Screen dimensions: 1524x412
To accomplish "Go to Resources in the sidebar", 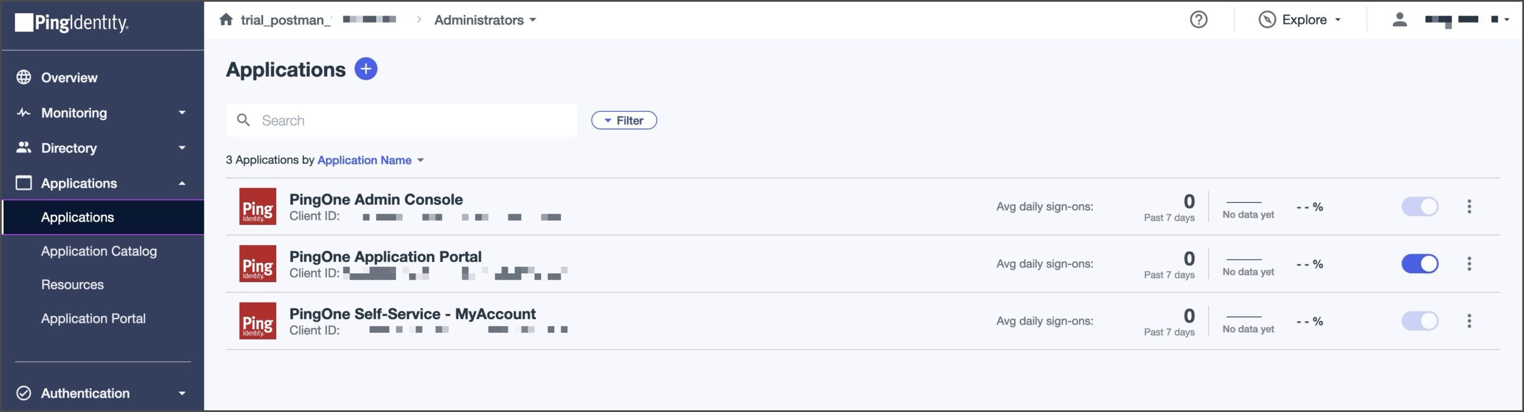I will click(x=72, y=285).
